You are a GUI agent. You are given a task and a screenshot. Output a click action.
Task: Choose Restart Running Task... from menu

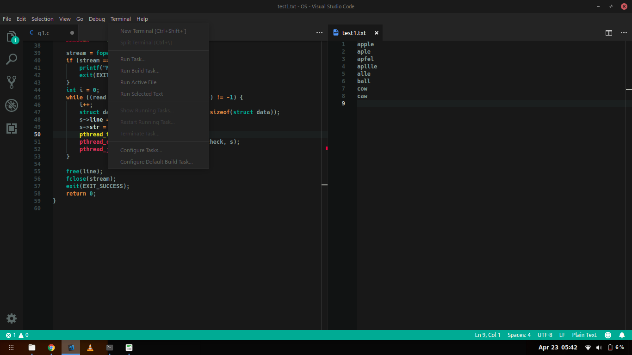158,122
